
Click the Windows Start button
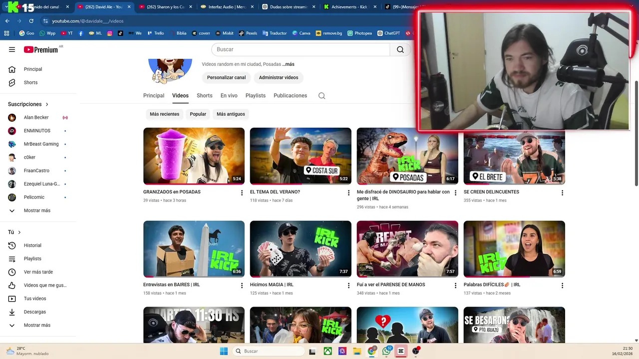[224, 351]
